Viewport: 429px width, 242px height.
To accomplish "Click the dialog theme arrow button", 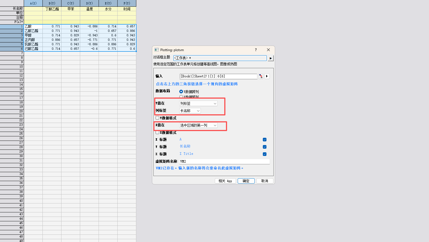I will 270,58.
